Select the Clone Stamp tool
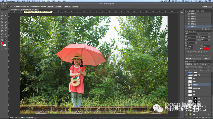 tap(2, 25)
